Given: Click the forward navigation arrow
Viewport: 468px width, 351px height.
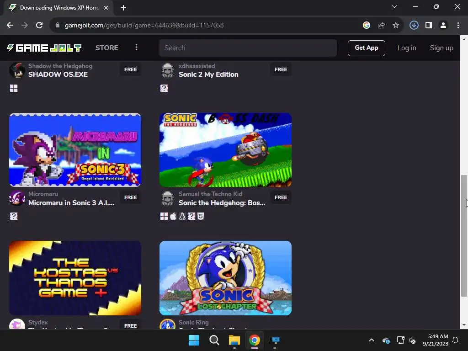Looking at the screenshot, I should pyautogui.click(x=25, y=25).
